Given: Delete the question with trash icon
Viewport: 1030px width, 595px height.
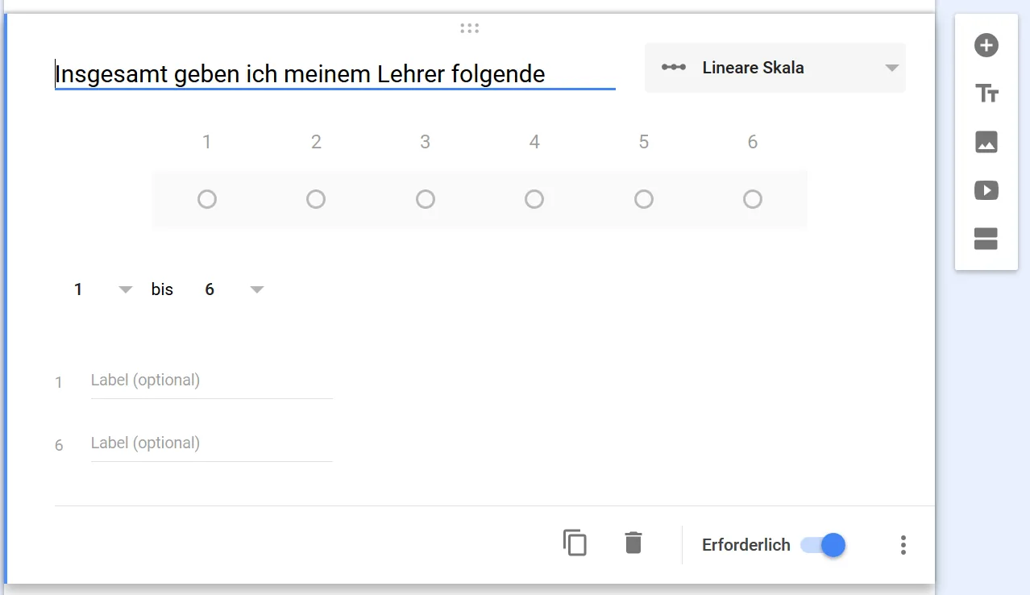Looking at the screenshot, I should (633, 543).
